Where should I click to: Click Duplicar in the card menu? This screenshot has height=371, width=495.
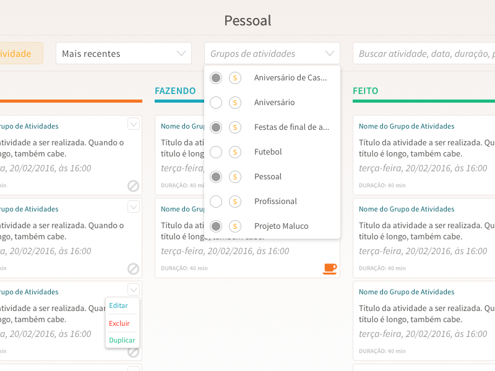point(122,340)
